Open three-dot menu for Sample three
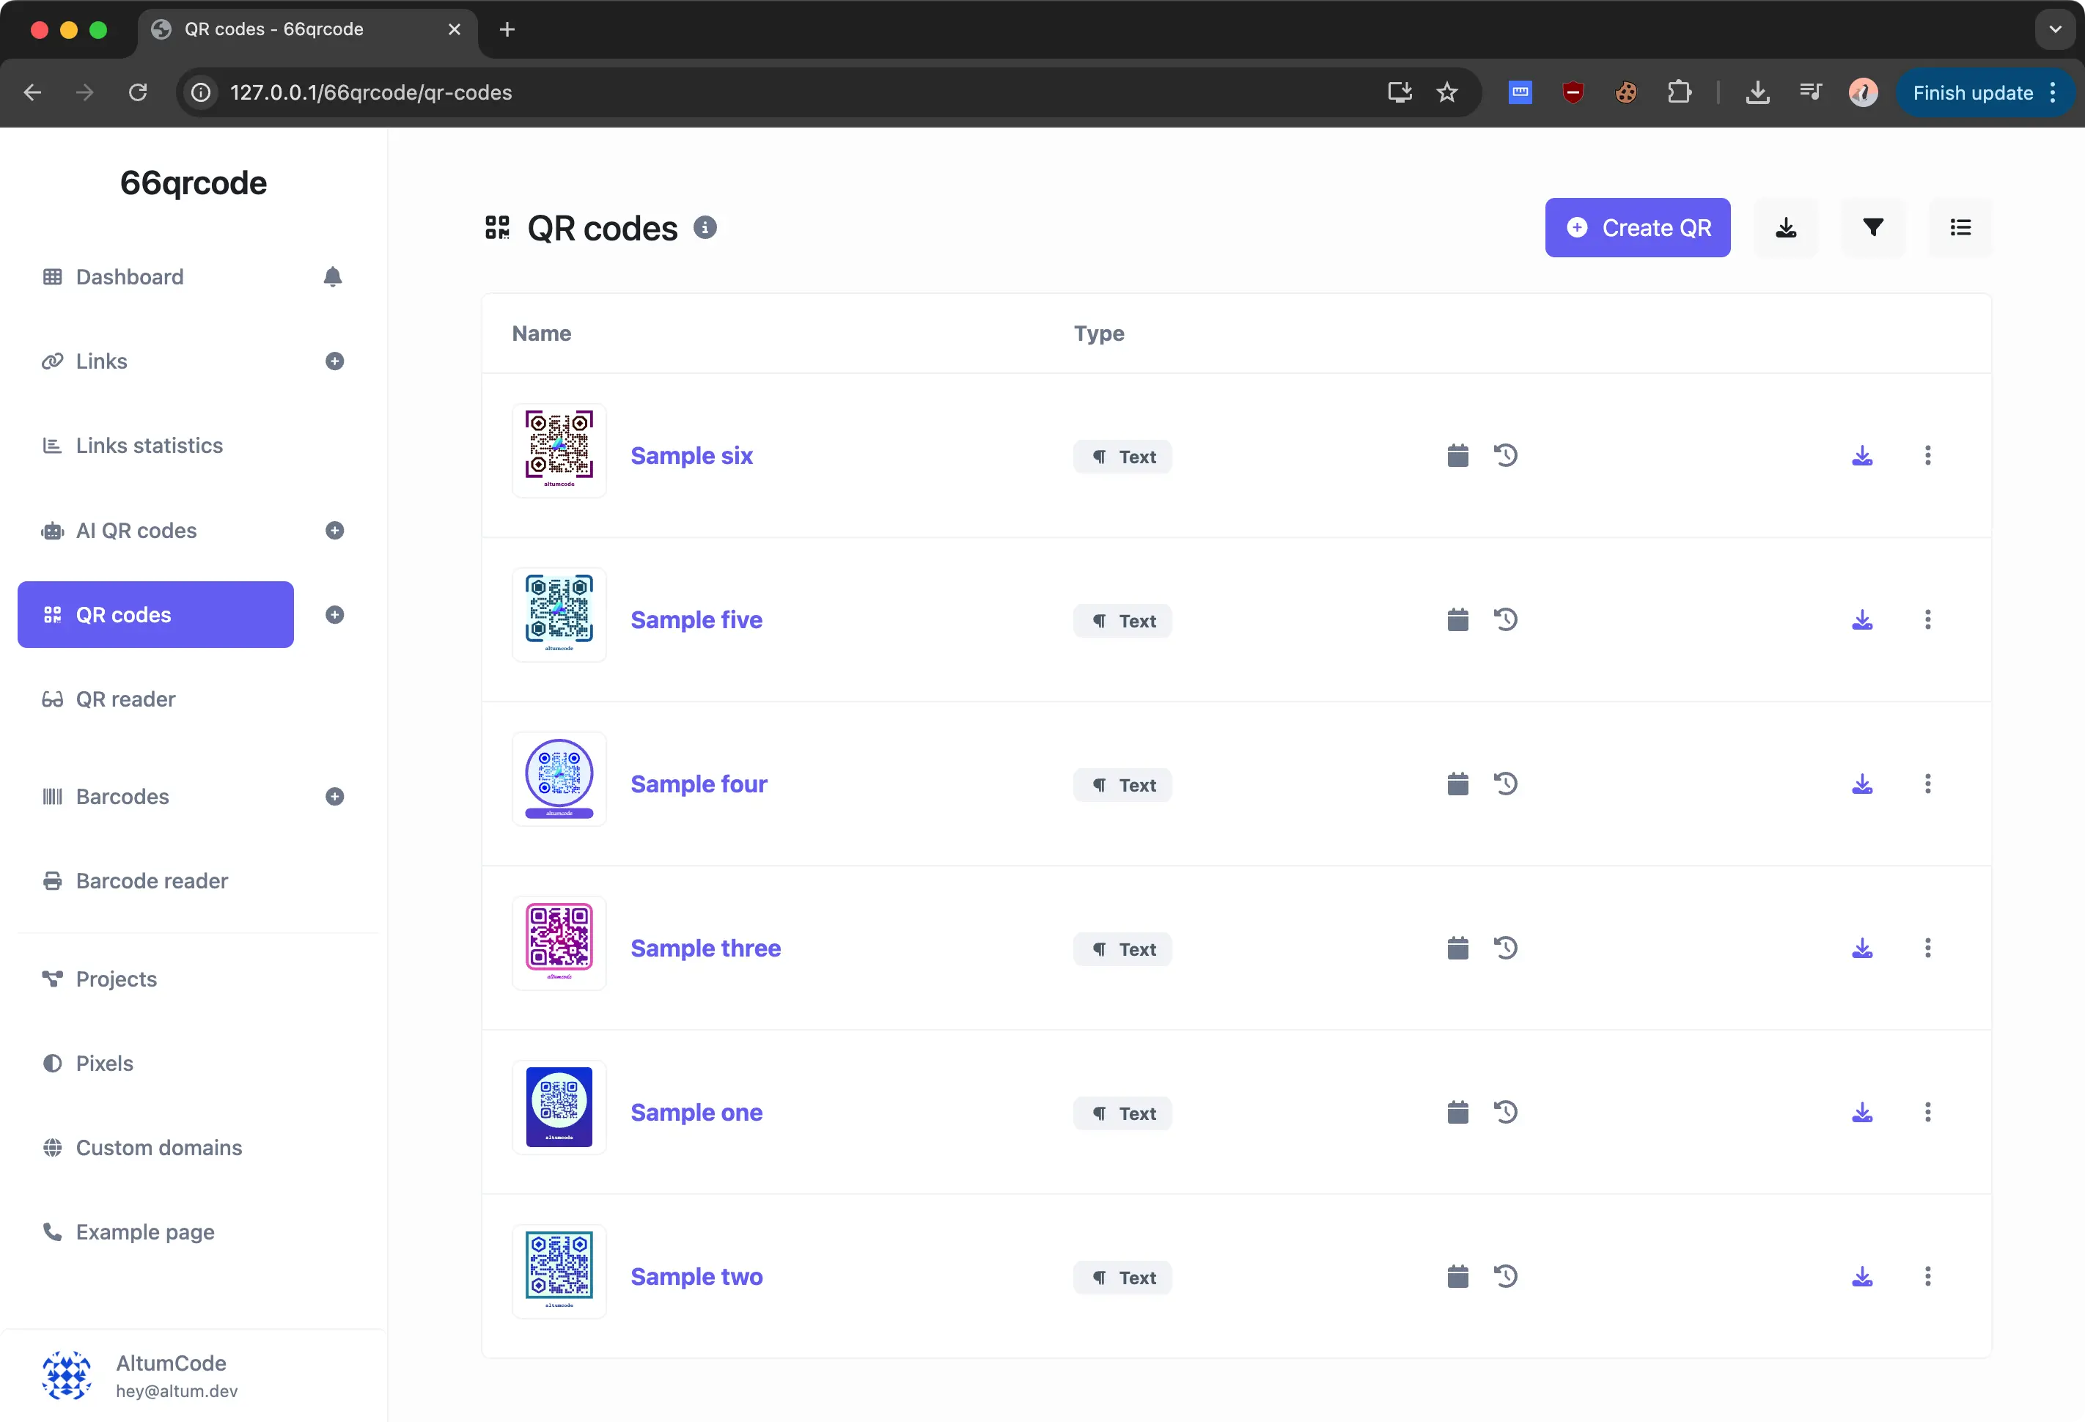The width and height of the screenshot is (2085, 1422). pyautogui.click(x=1927, y=948)
